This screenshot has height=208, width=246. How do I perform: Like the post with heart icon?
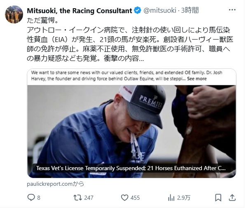click(124, 198)
